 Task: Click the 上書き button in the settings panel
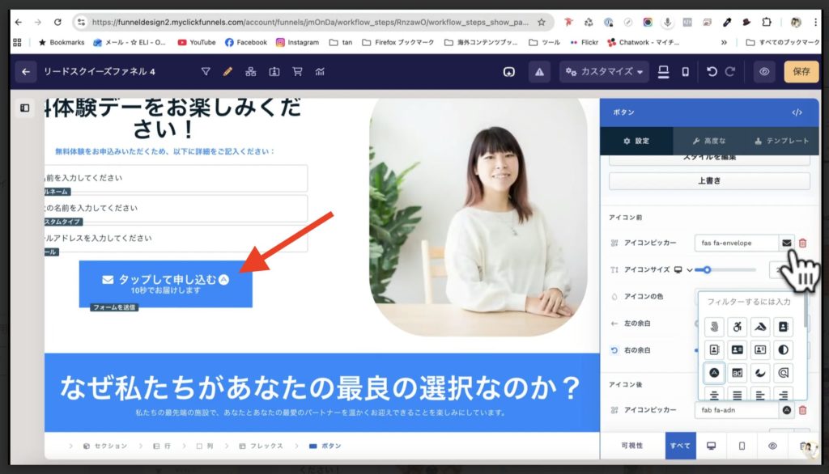pos(711,181)
